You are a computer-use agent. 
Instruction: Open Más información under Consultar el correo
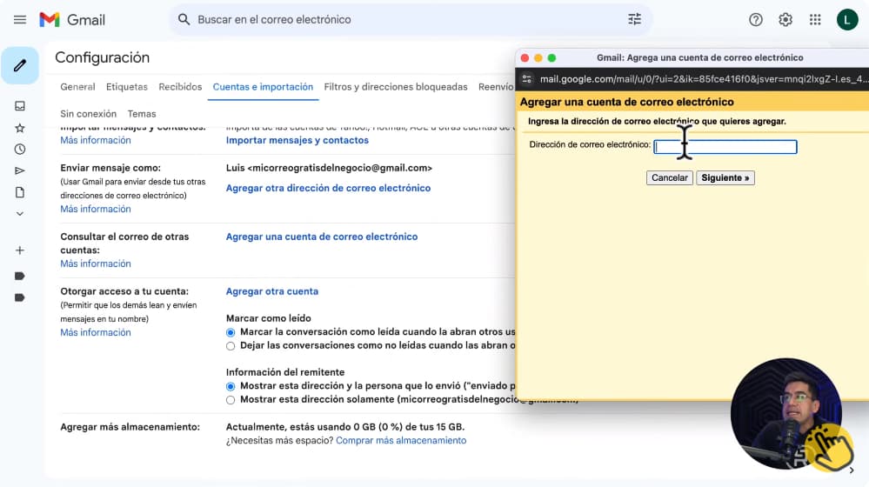[x=96, y=264]
